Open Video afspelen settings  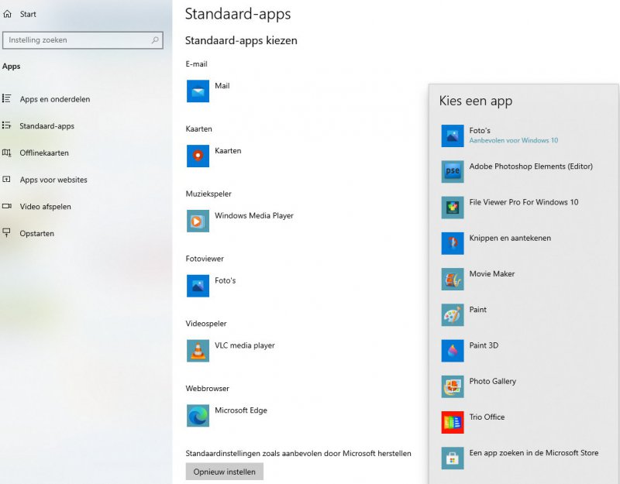click(45, 206)
